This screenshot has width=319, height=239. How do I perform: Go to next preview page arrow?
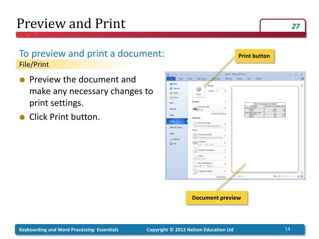(x=243, y=176)
